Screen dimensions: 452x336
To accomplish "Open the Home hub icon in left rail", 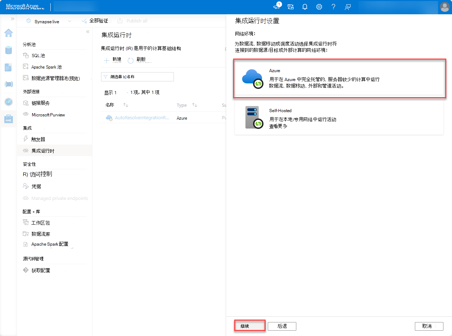I will (9, 33).
